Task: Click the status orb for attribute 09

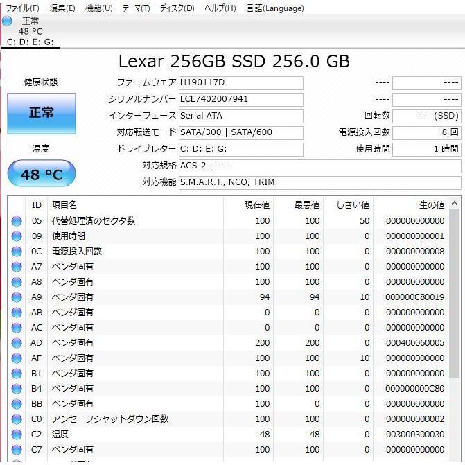Action: pyautogui.click(x=17, y=236)
